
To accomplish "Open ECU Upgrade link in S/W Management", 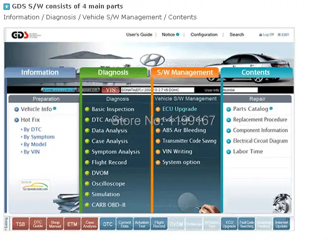I will [x=180, y=109].
